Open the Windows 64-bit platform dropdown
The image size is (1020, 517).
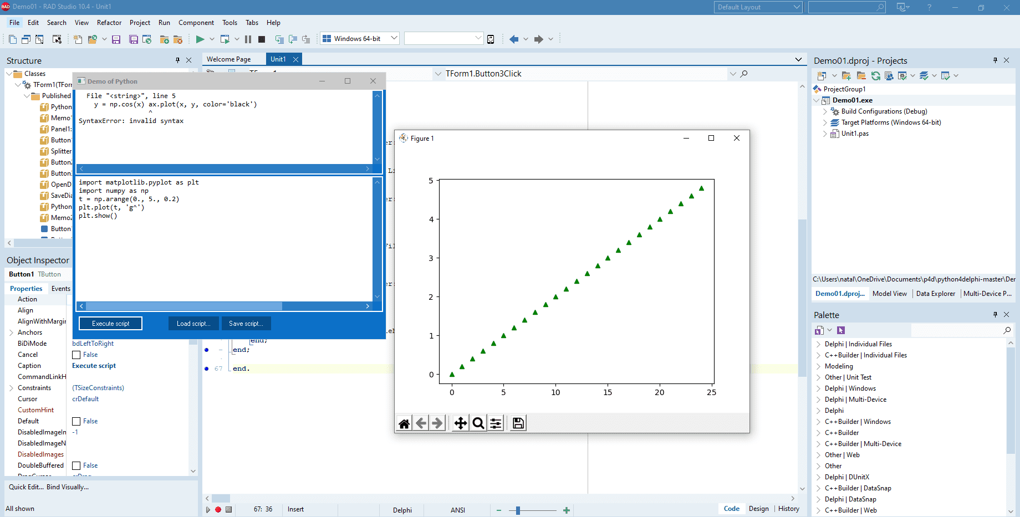[x=393, y=38]
